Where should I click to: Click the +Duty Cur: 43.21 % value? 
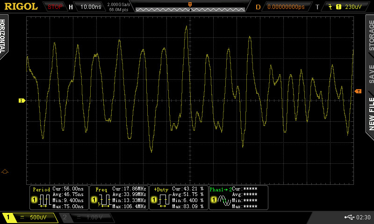click(x=188, y=189)
